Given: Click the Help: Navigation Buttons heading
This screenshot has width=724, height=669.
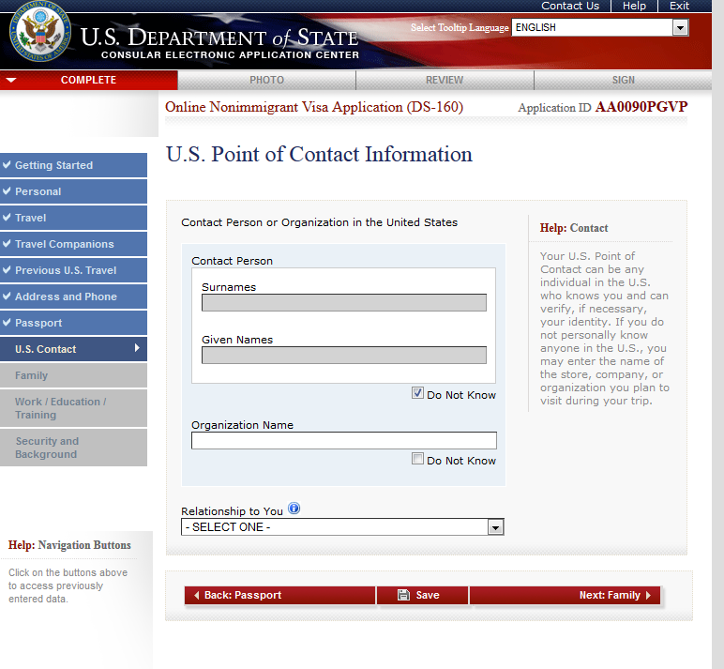Looking at the screenshot, I should (69, 545).
